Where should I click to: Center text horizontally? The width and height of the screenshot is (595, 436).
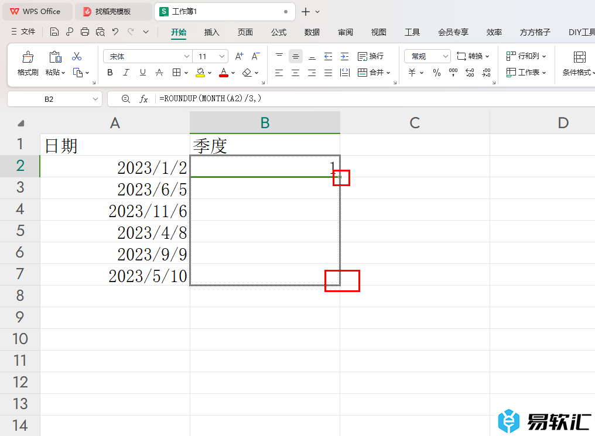click(296, 73)
